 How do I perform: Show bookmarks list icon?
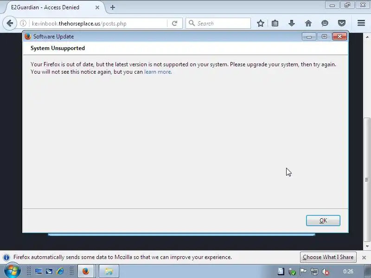click(x=275, y=23)
